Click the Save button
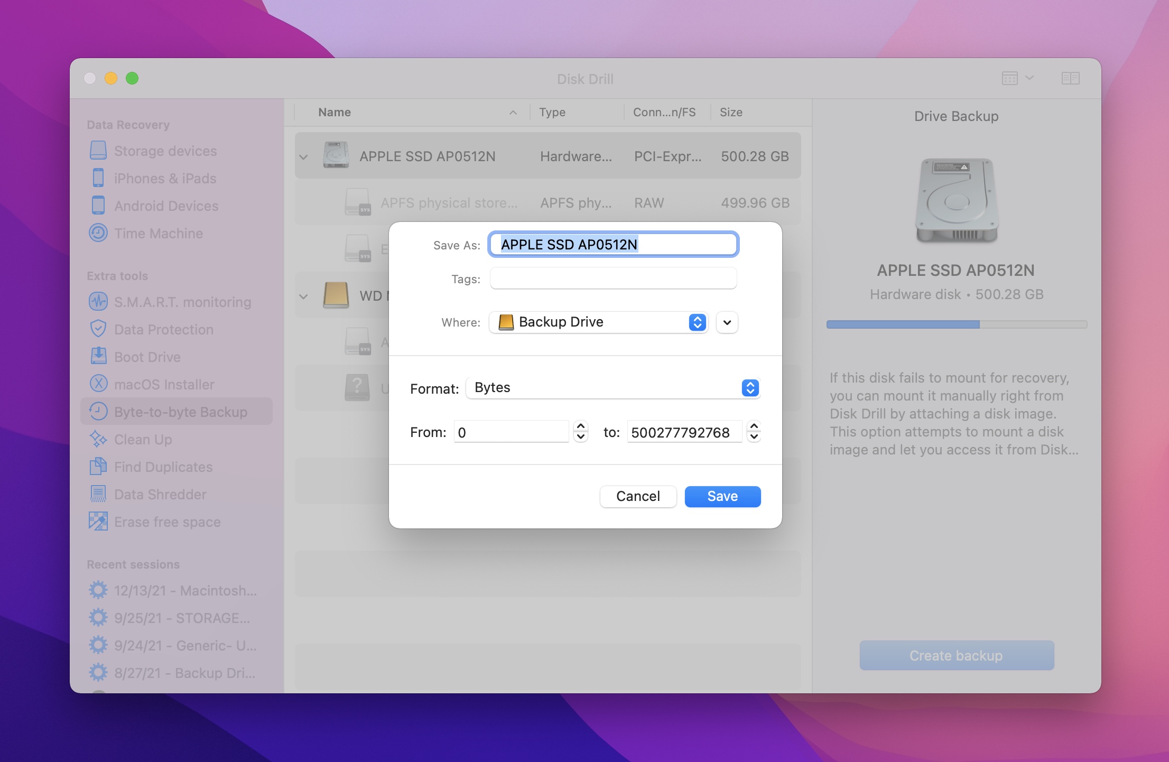 pyautogui.click(x=722, y=495)
